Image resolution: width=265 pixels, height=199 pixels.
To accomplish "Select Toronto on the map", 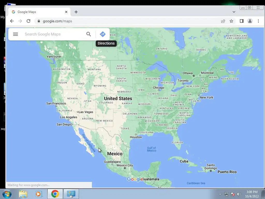I will [x=183, y=81].
